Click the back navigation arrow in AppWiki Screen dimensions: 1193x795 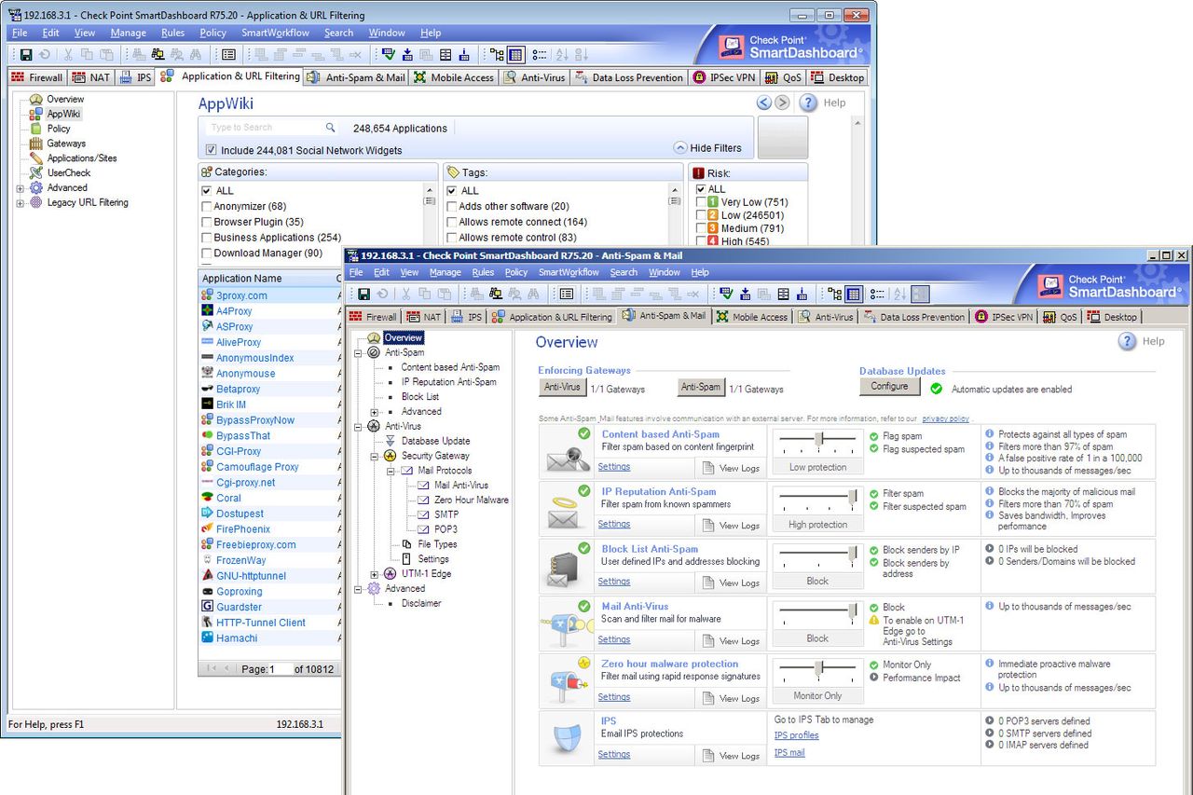764,103
